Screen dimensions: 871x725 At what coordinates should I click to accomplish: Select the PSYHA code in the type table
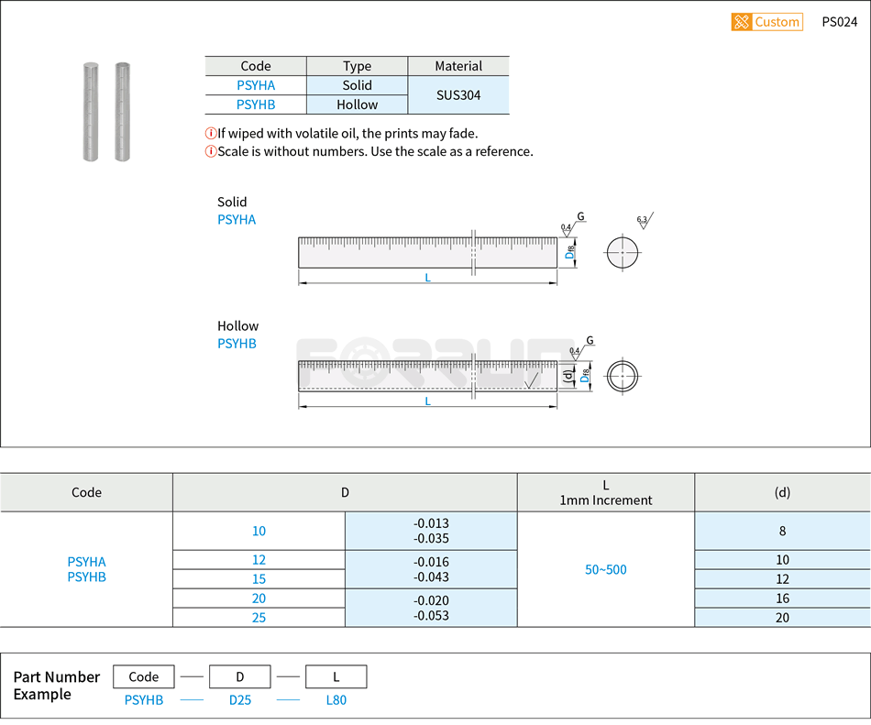[256, 85]
